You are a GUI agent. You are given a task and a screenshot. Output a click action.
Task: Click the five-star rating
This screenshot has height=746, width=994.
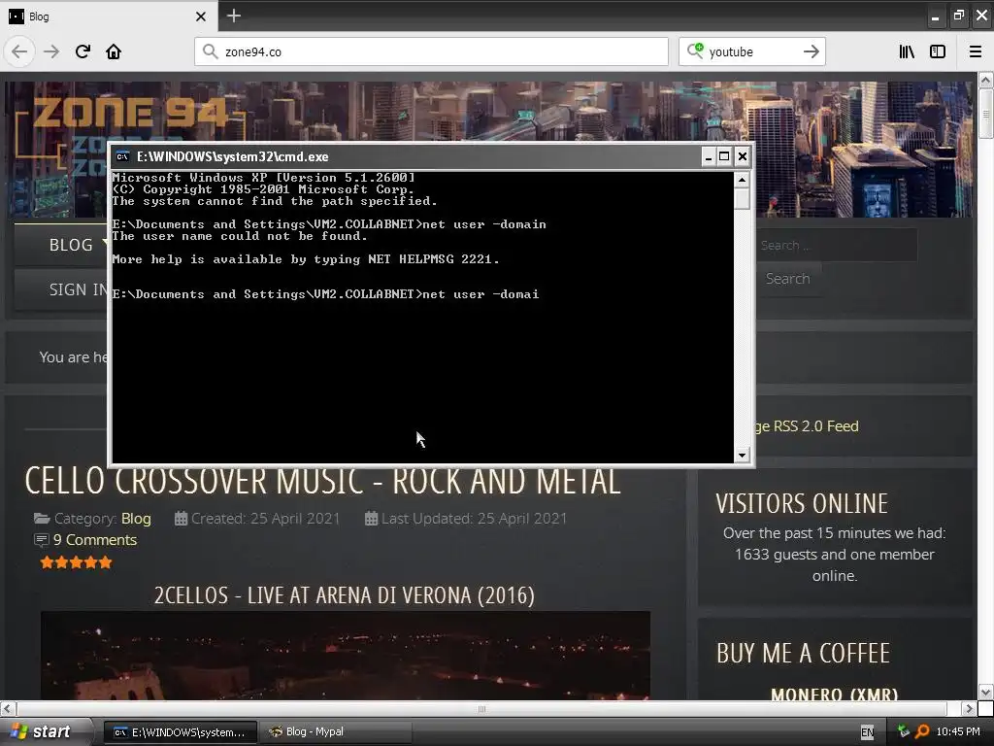tap(76, 562)
